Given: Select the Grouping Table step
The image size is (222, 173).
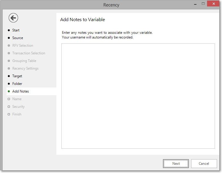Looking at the screenshot, I should (x=24, y=61).
